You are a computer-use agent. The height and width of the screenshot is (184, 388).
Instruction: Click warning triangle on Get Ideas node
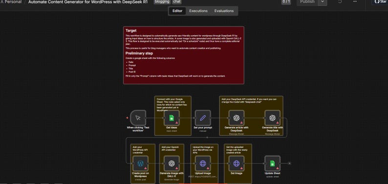177,123
